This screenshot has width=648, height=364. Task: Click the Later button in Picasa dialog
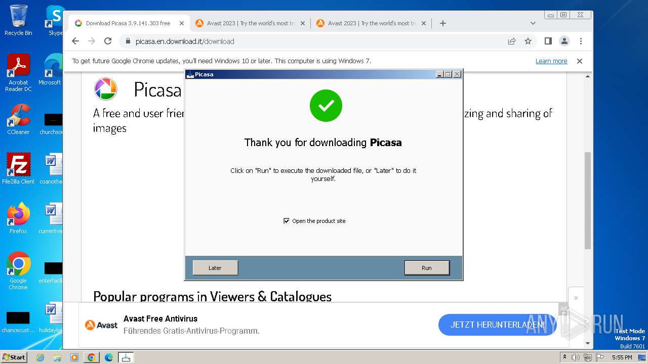tap(215, 268)
